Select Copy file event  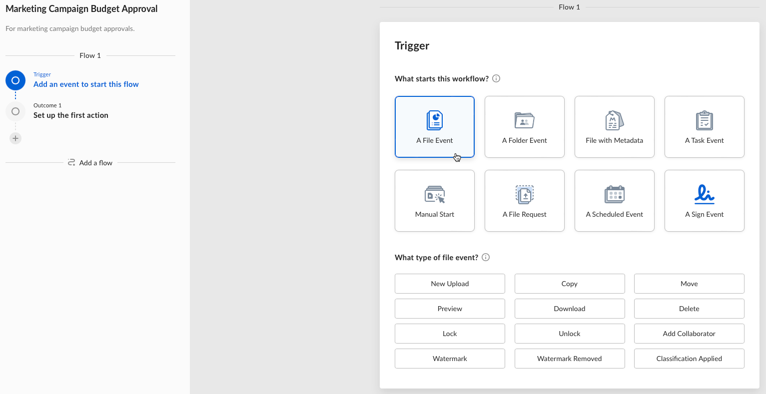(x=570, y=284)
